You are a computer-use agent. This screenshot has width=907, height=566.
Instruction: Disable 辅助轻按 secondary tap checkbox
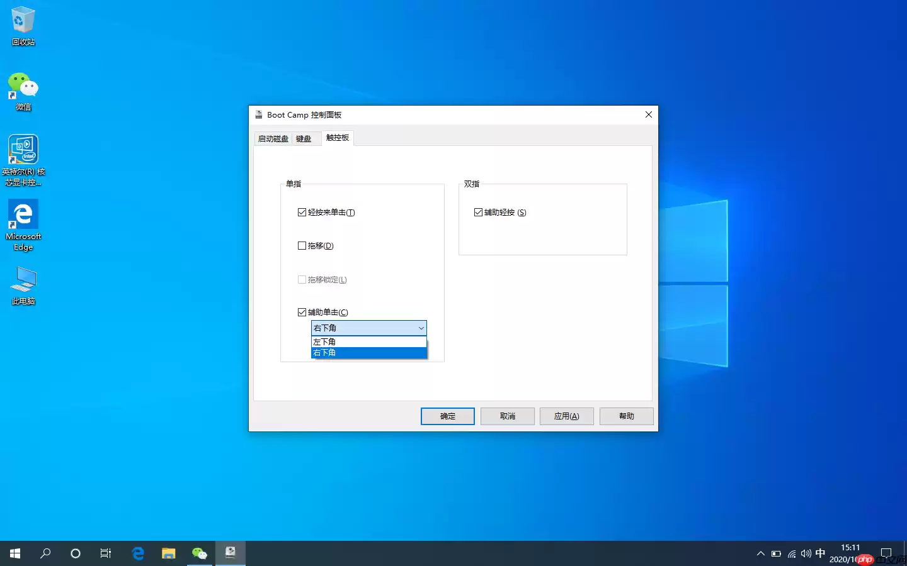tap(478, 212)
